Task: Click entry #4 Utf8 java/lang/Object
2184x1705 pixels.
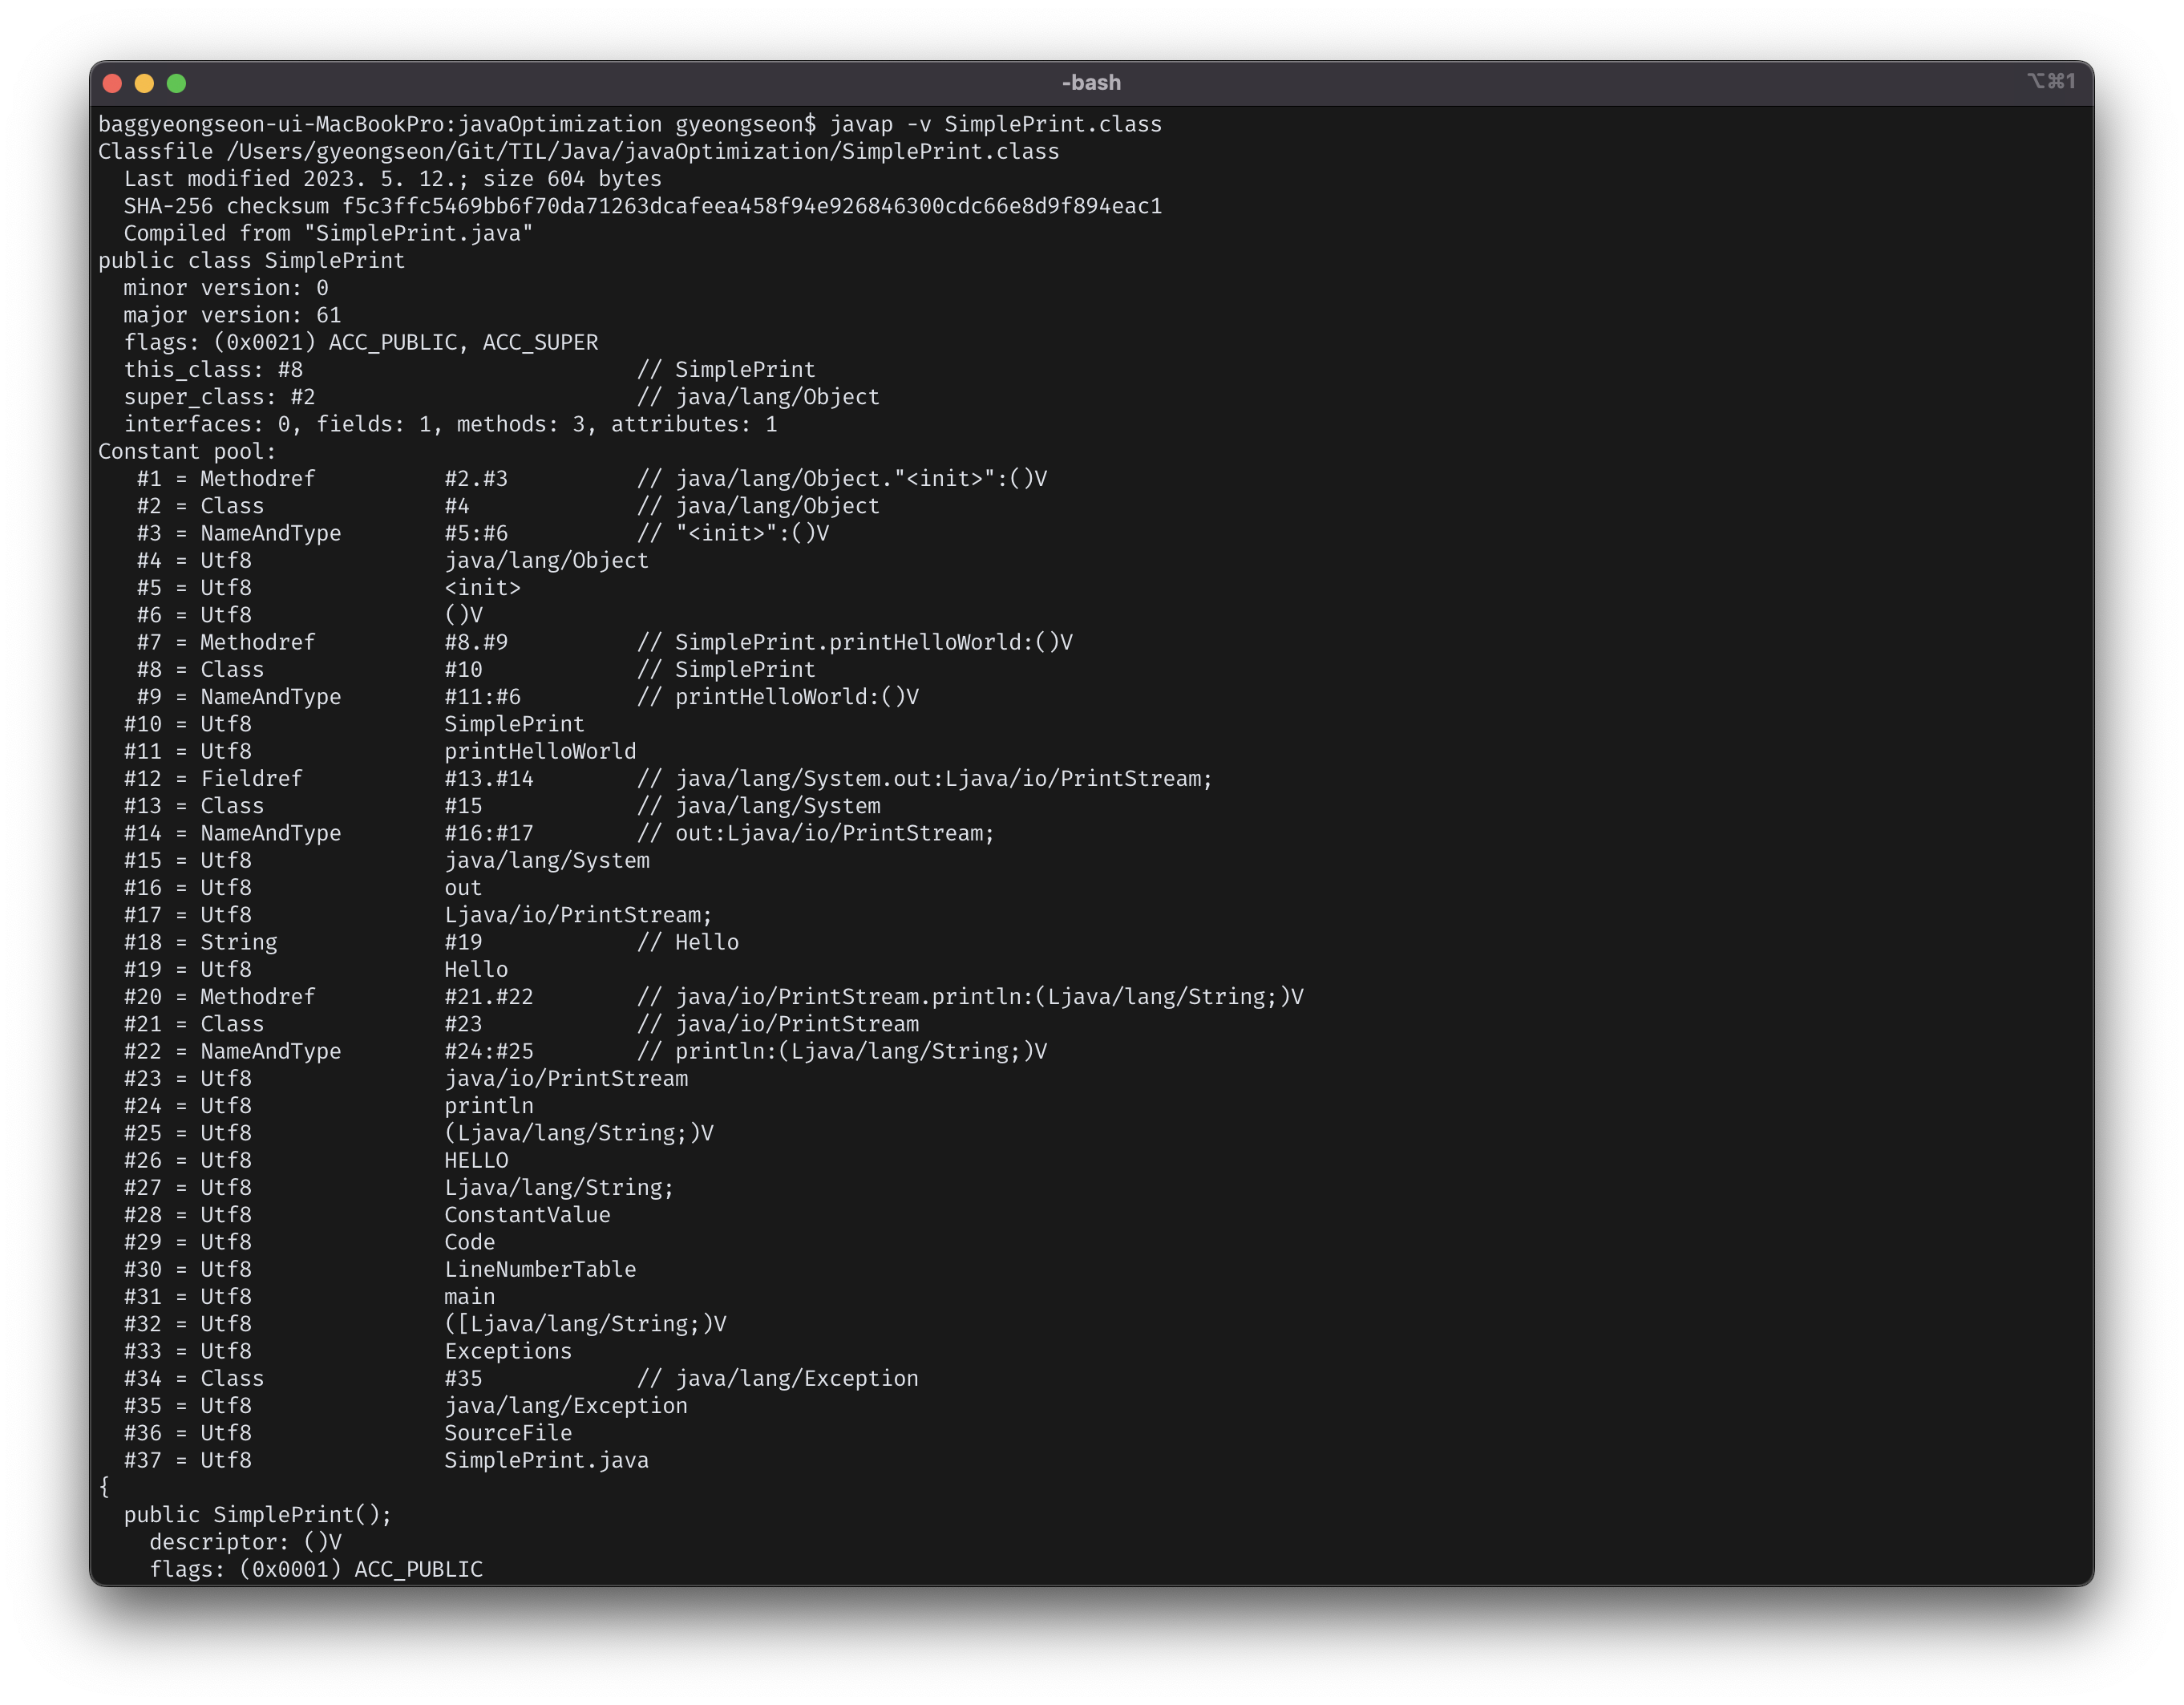Action: click(392, 560)
